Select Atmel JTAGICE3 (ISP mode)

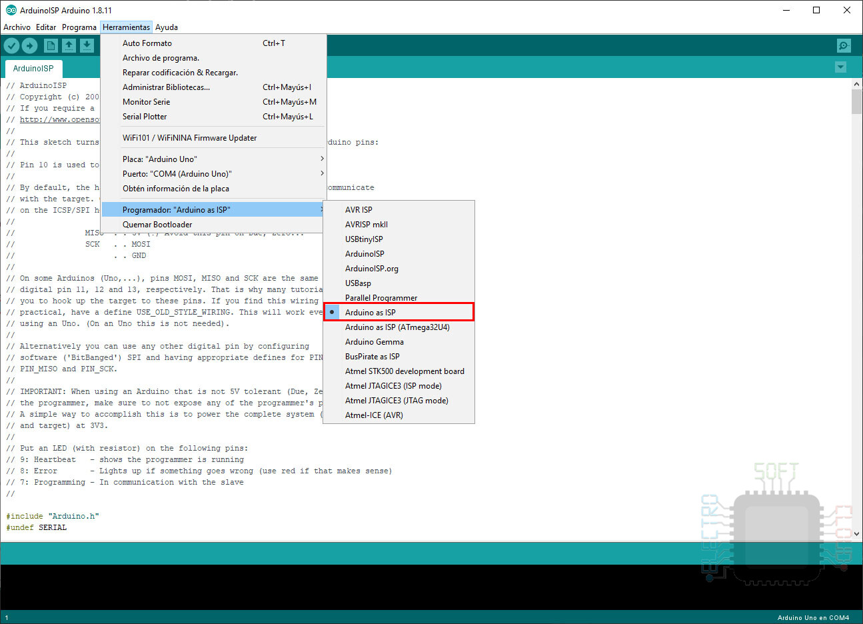coord(399,386)
